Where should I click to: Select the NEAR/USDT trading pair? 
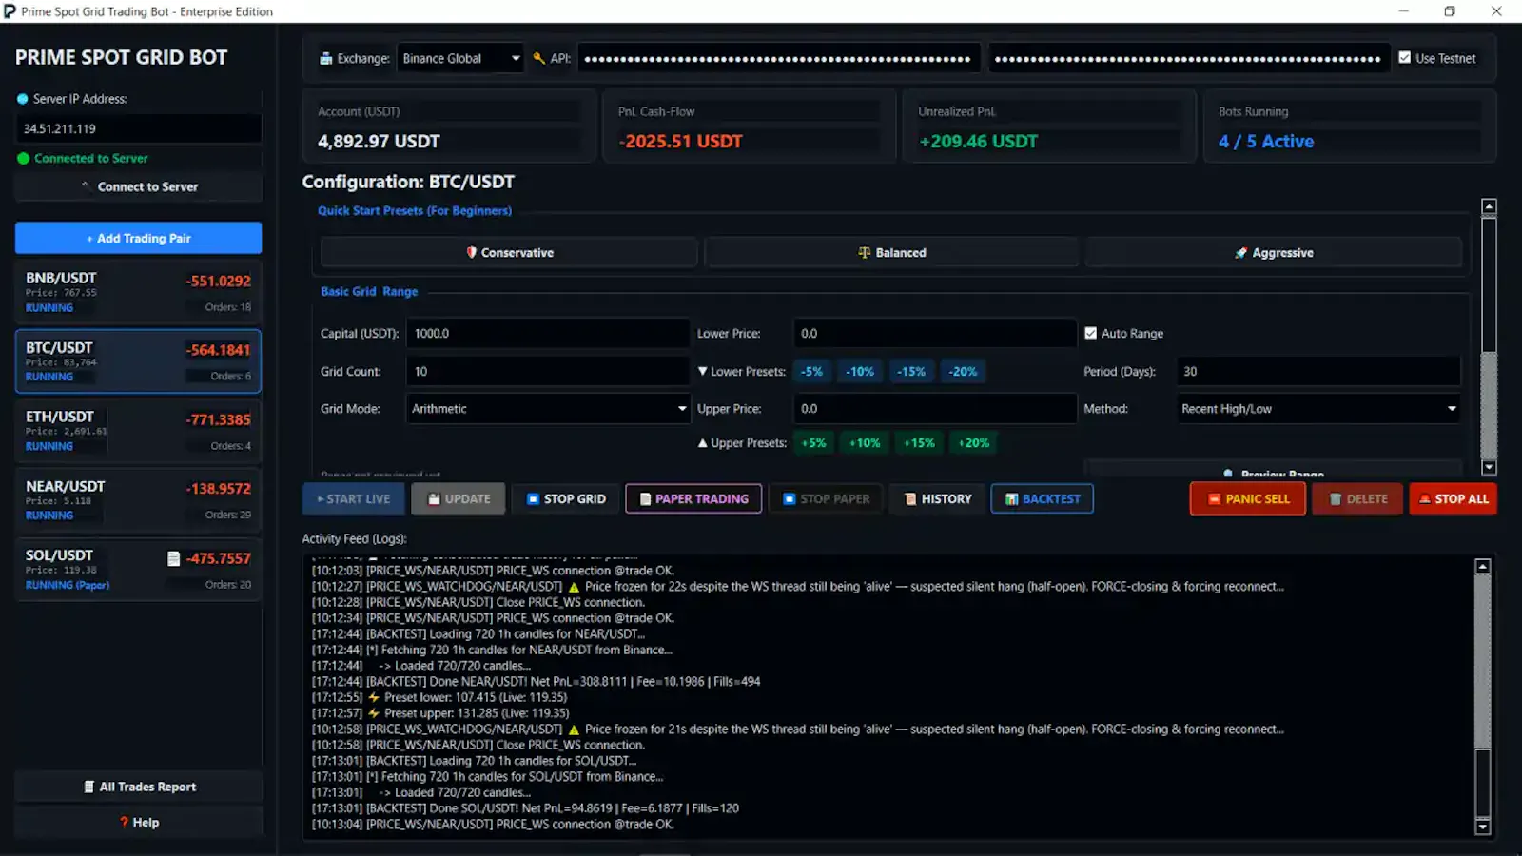coord(138,500)
